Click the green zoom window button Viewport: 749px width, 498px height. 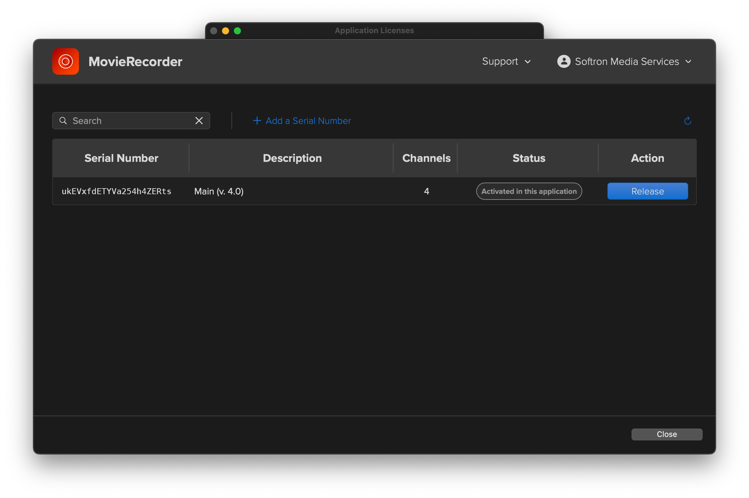(x=237, y=31)
